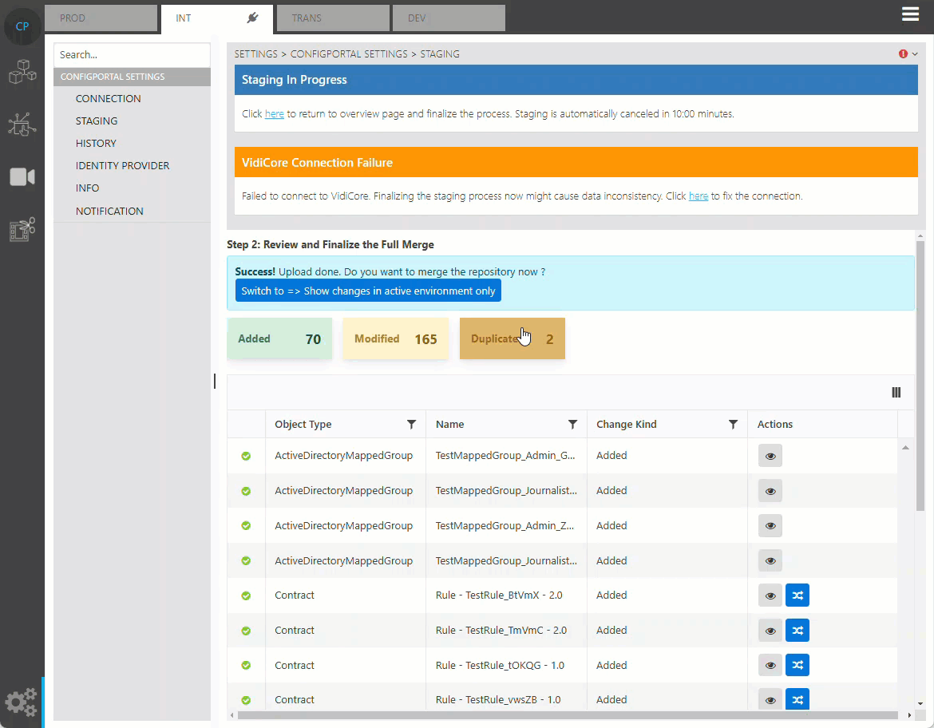
Task: Expand the red error indicator dropdown
Action: [x=908, y=54]
